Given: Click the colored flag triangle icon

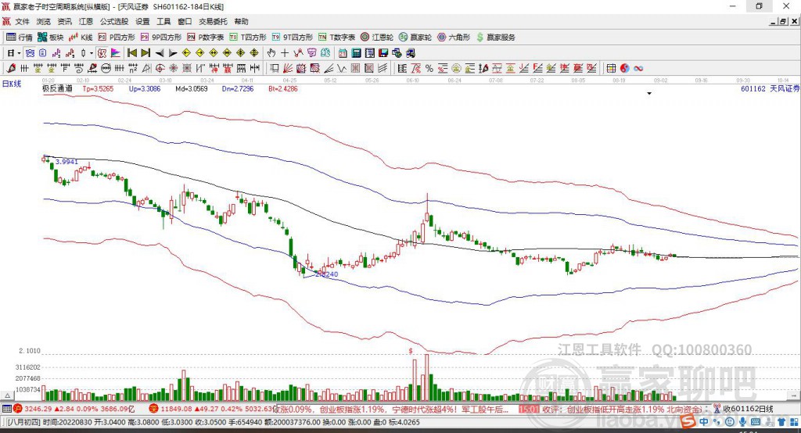Looking at the screenshot, I should pos(116,53).
